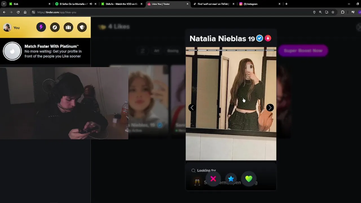This screenshot has width=361, height=203.
Task: Close the Instagram tab
Action: coord(279,4)
